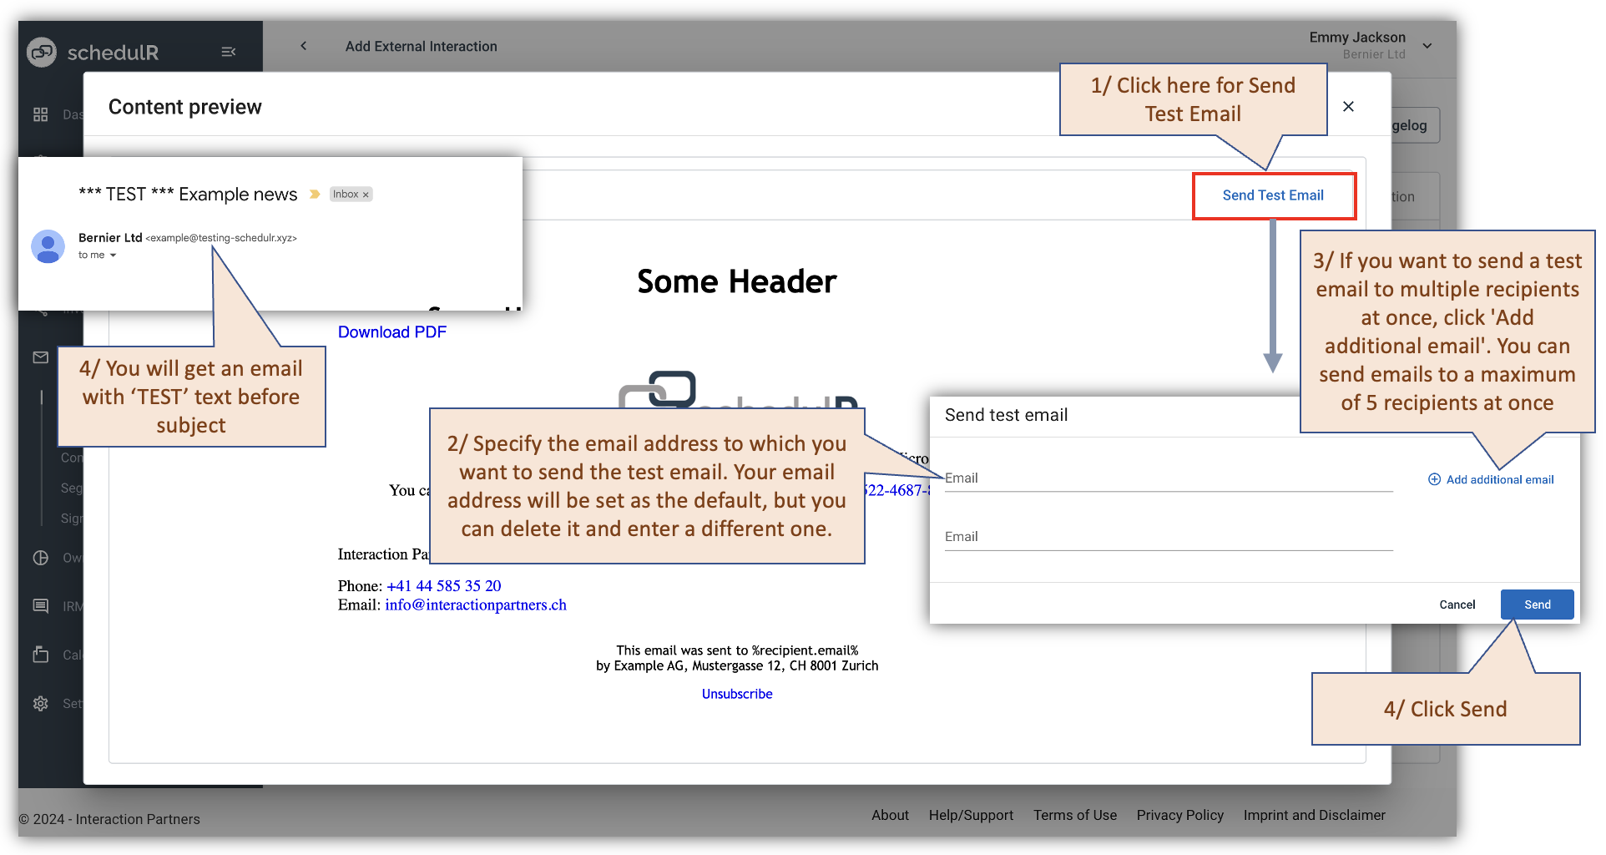Click the Unsubscribe link
The width and height of the screenshot is (1606, 855).
(x=736, y=693)
